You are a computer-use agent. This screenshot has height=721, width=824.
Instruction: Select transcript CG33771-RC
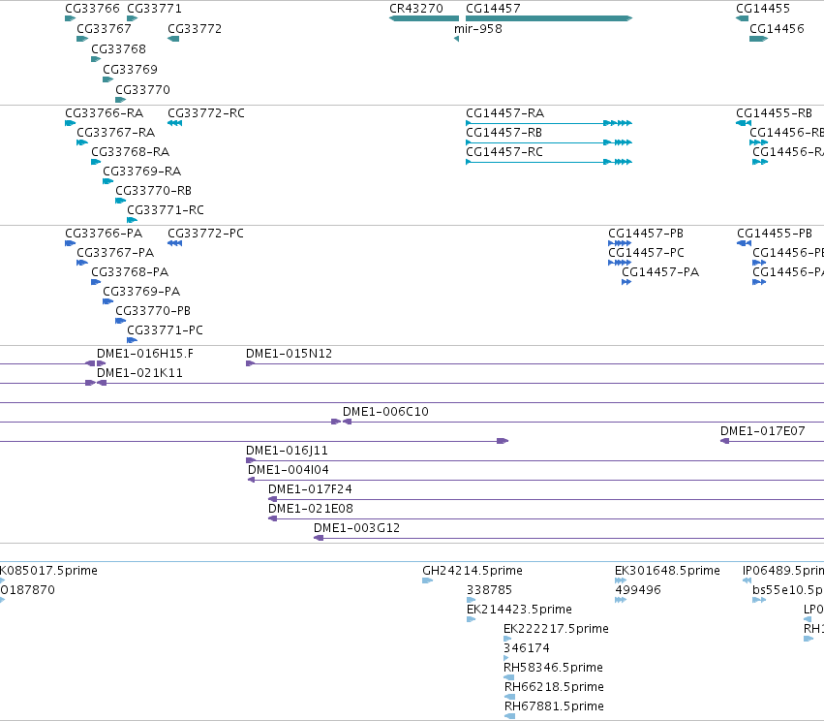166,211
